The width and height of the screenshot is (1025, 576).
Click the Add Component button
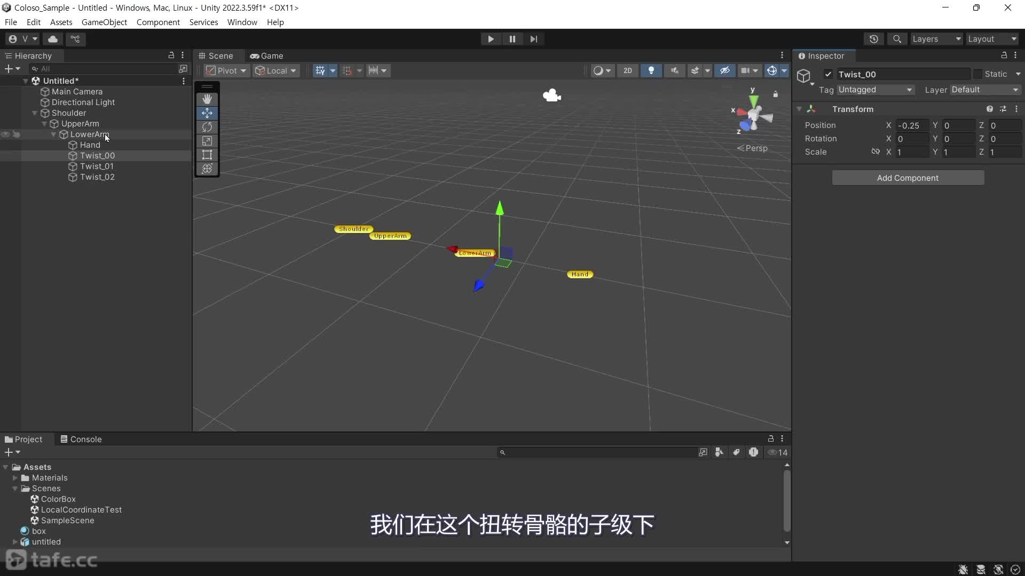[x=908, y=178]
